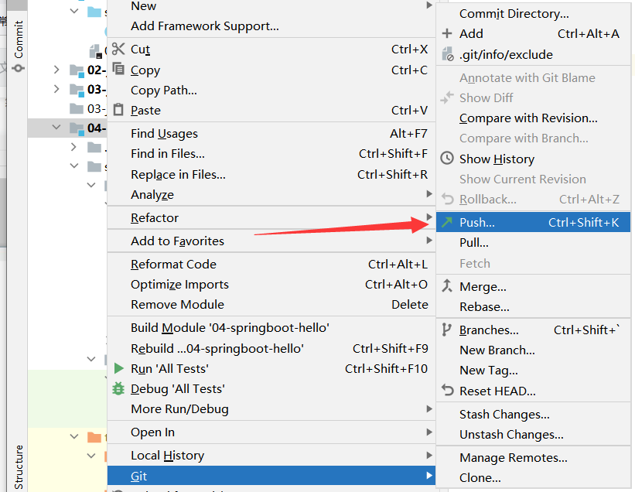
Task: Click the Cut scissors icon
Action: (118, 49)
